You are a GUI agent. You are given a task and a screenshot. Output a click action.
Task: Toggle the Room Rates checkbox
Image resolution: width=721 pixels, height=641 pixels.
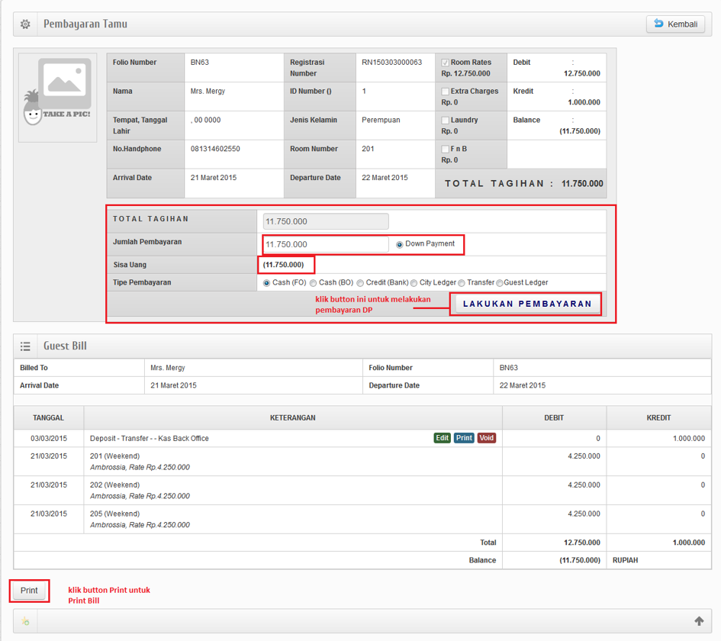coord(446,63)
